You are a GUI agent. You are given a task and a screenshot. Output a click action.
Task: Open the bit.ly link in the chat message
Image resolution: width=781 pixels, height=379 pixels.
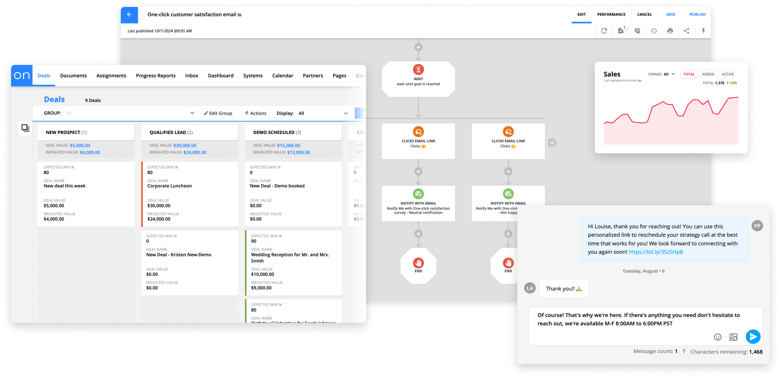(x=656, y=252)
